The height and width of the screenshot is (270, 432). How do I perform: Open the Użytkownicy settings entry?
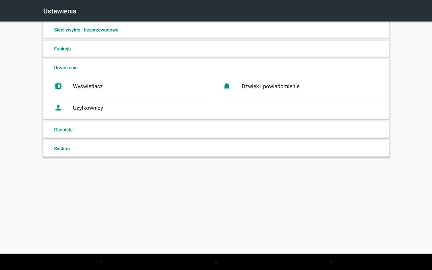pyautogui.click(x=88, y=108)
